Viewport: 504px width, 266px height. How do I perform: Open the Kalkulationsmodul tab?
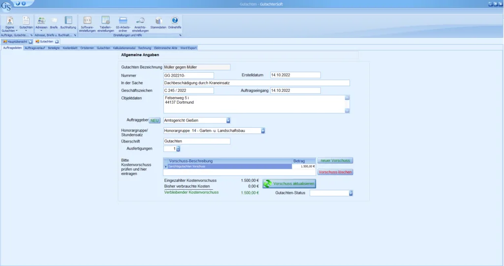[124, 48]
